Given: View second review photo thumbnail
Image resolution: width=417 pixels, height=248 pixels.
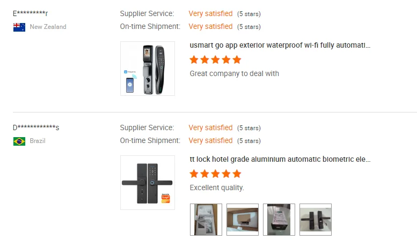Looking at the screenshot, I should click(x=243, y=219).
